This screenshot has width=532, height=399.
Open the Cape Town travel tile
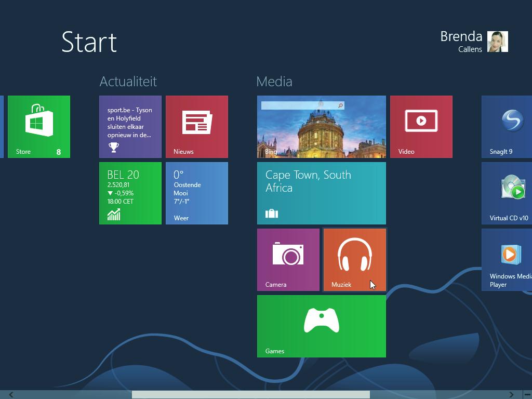(321, 193)
